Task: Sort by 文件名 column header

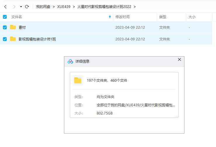Action: (17, 17)
